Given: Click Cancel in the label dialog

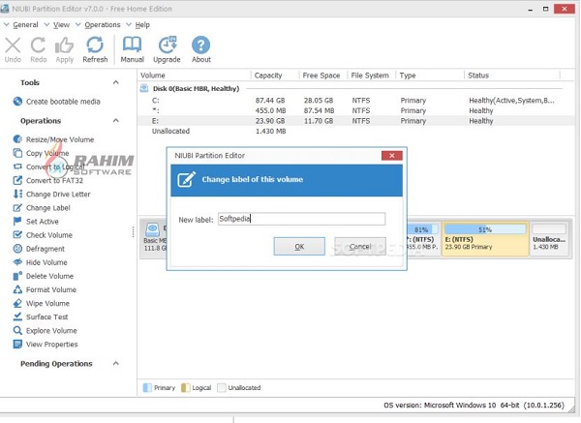Looking at the screenshot, I should coord(360,247).
